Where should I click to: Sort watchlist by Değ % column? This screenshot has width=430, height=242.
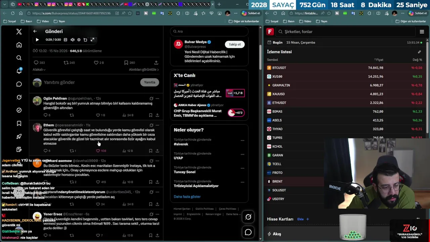pos(417,60)
